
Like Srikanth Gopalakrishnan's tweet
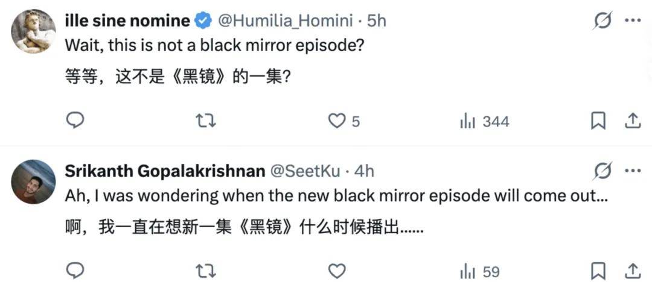(x=336, y=271)
